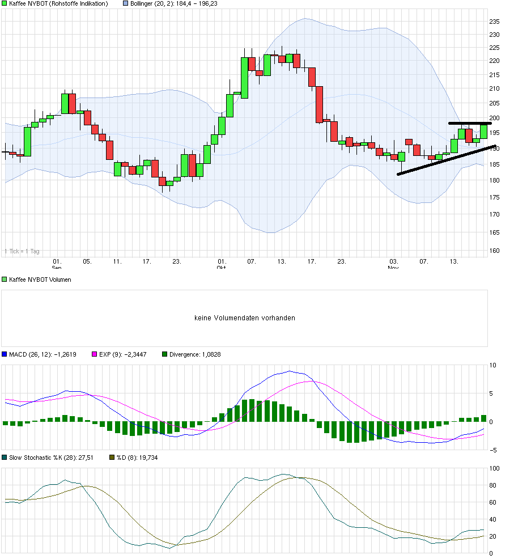Viewport: 514px width, 559px height.
Task: Click the 230 price axis label
Action: point(494,35)
